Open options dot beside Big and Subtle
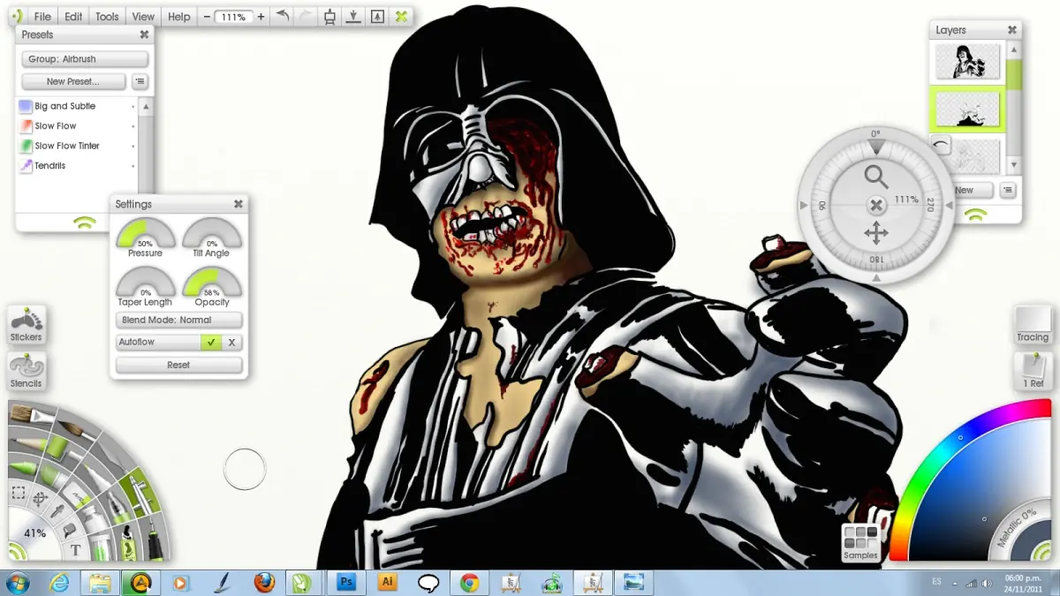1060x596 pixels. pos(133,106)
